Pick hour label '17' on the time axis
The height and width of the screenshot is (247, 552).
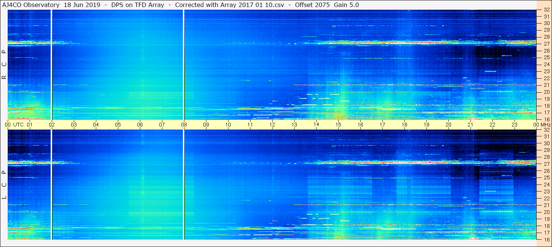[x=382, y=125]
